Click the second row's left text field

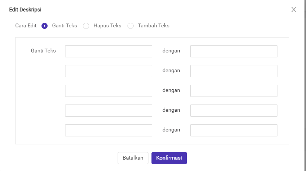[x=108, y=71]
